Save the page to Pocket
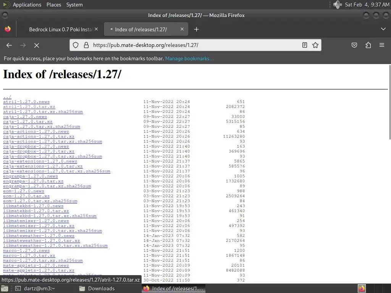Image resolution: width=391 pixels, height=293 pixels. (354, 45)
